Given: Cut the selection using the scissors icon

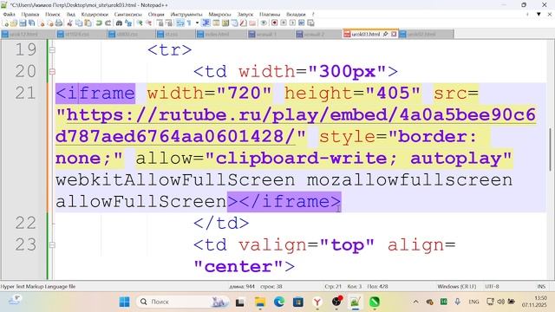Looking at the screenshot, I should [69, 23].
